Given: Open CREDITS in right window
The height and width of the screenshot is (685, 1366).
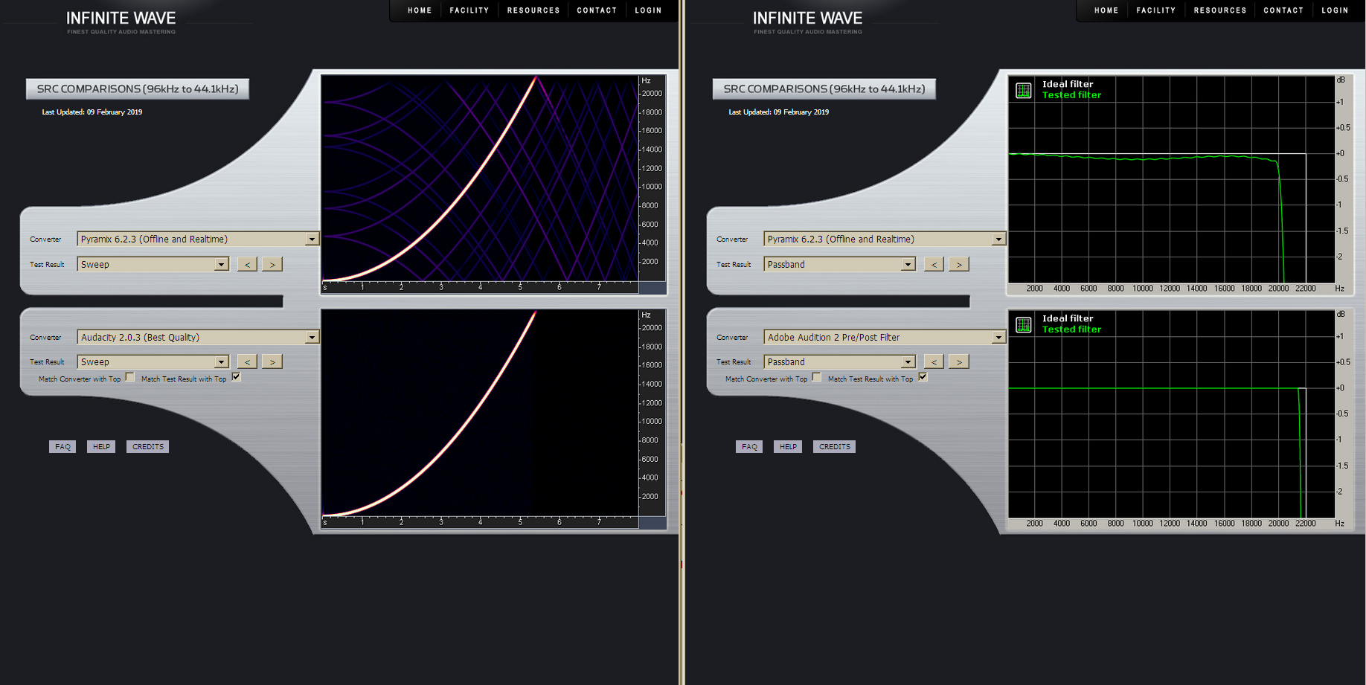Looking at the screenshot, I should [x=834, y=446].
